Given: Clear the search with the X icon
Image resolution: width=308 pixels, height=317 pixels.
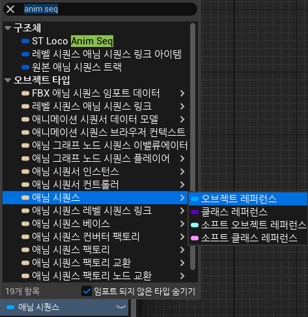Looking at the screenshot, I should [10, 9].
